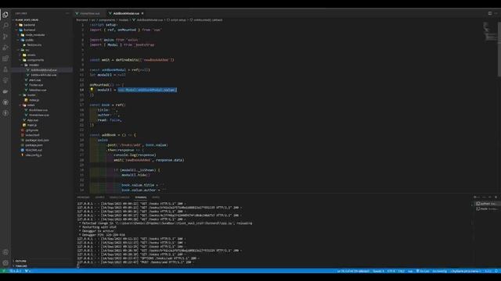Select the python terminal in terminal list
The width and height of the screenshot is (501, 281).
[486, 204]
